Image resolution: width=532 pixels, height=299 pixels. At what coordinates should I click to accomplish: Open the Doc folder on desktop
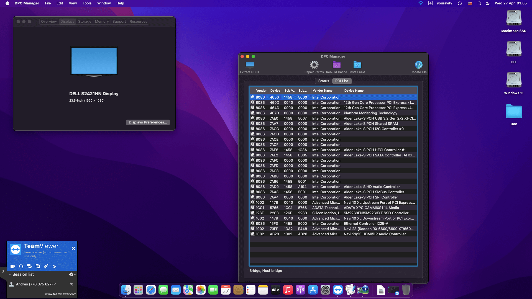pos(514,115)
